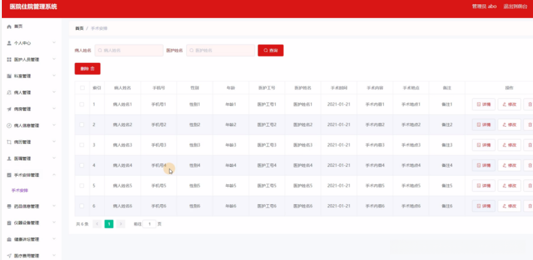Open 详情 for row 3
Viewport: 533px width, 260px height.
click(483, 145)
